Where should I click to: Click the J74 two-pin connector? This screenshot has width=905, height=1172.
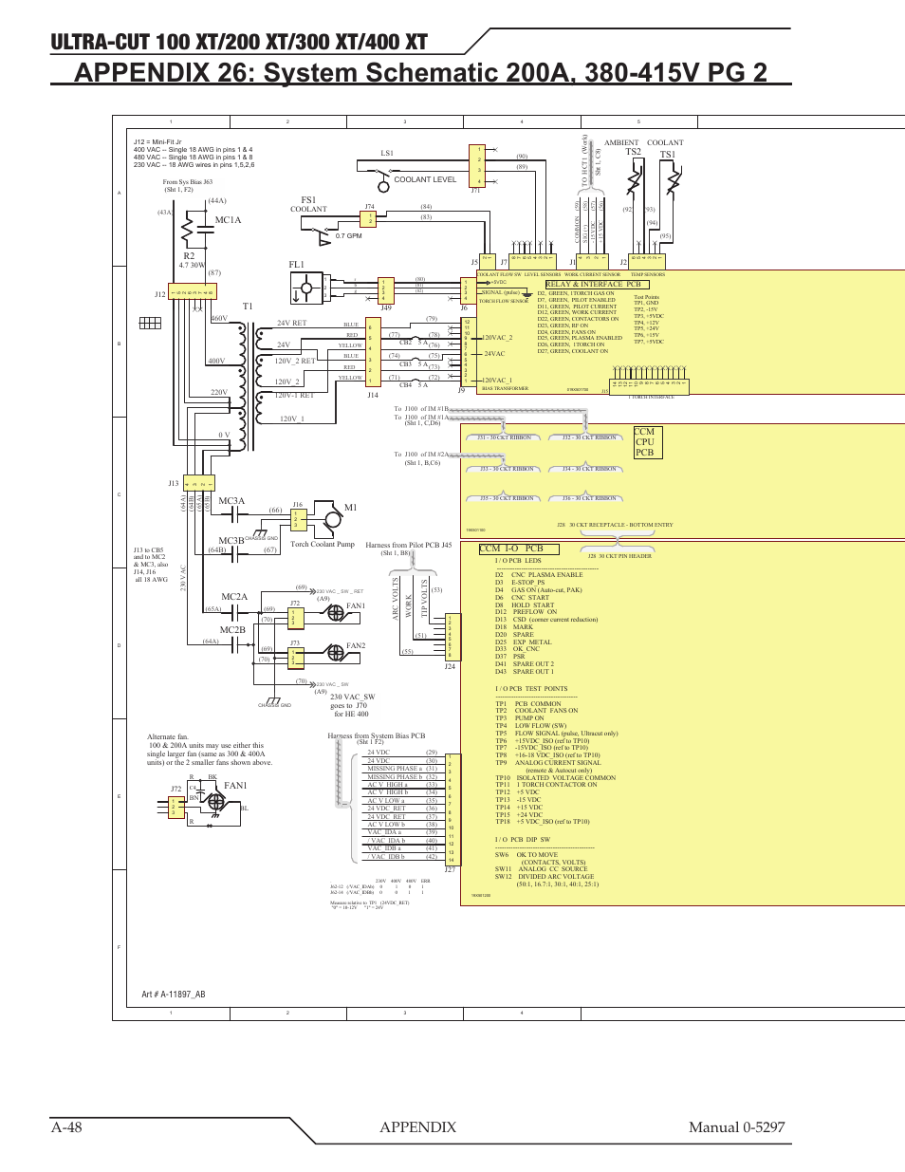click(x=370, y=218)
